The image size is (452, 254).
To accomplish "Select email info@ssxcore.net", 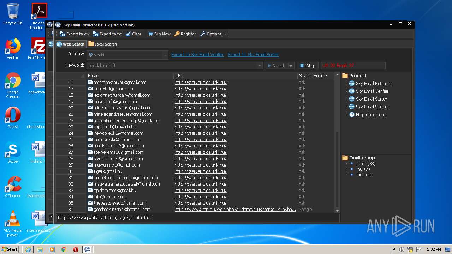I will [110, 197].
